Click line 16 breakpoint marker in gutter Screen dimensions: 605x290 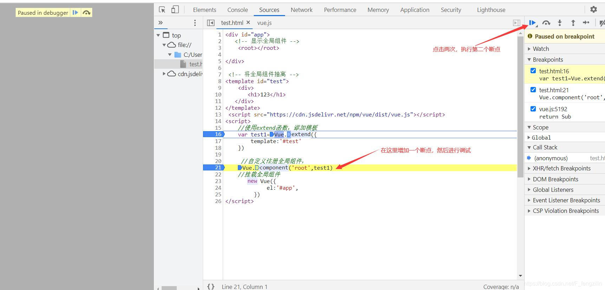[x=213, y=134]
